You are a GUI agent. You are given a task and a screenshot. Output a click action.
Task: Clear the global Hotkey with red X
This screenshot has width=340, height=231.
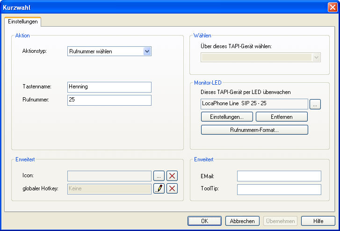point(172,189)
